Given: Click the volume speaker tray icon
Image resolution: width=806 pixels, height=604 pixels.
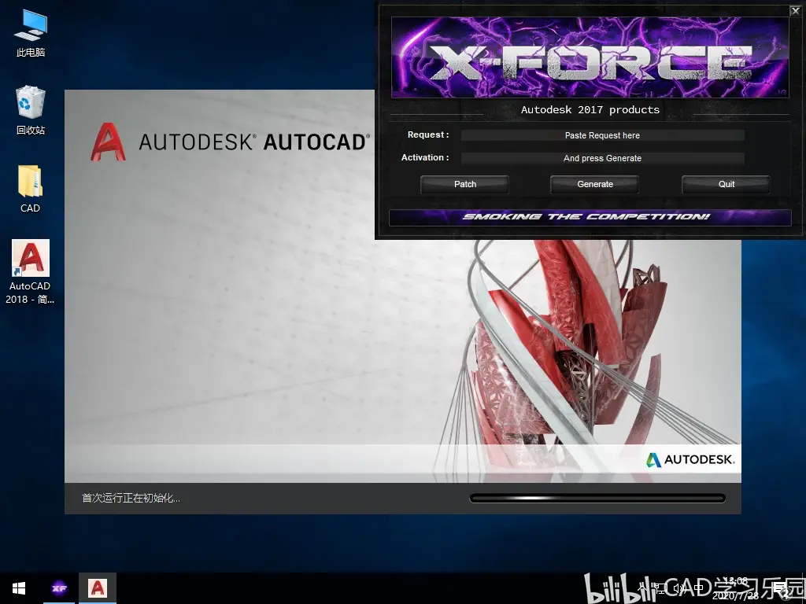Looking at the screenshot, I should coord(679,588).
